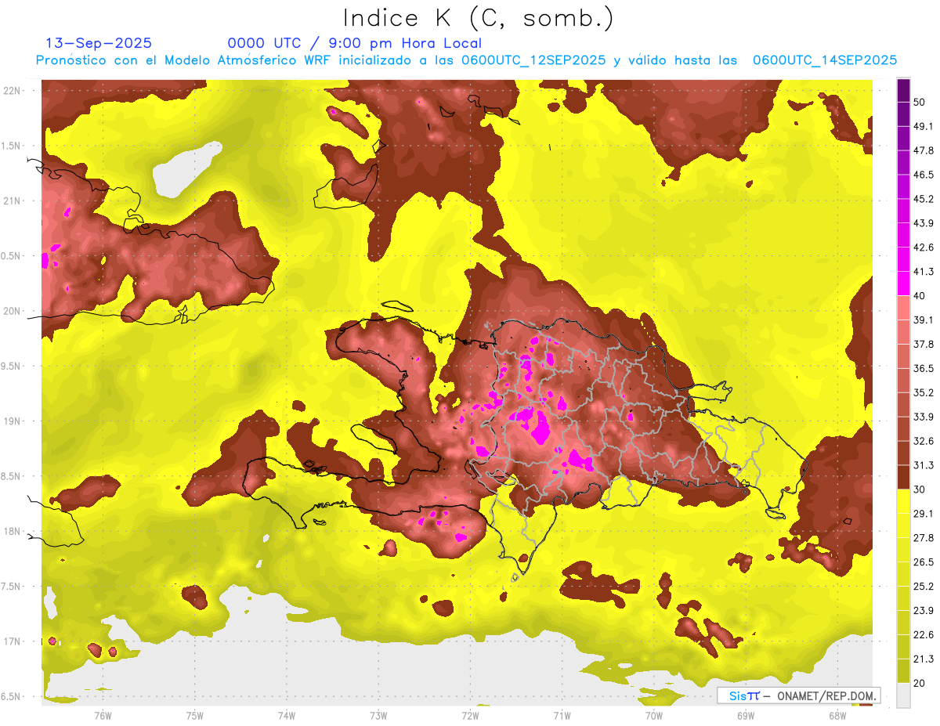Click the salmon legend swatch near 39.1
The height and width of the screenshot is (726, 940).
coord(903,308)
